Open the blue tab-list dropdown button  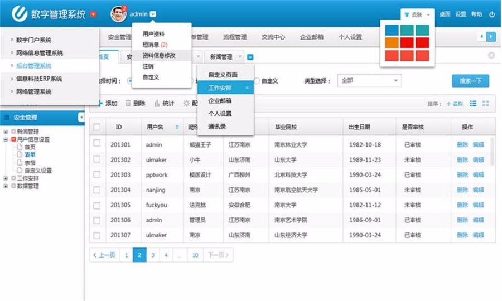pos(250,57)
